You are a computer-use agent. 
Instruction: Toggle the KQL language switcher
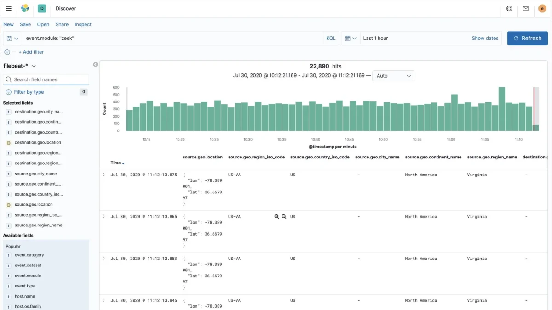[331, 39]
